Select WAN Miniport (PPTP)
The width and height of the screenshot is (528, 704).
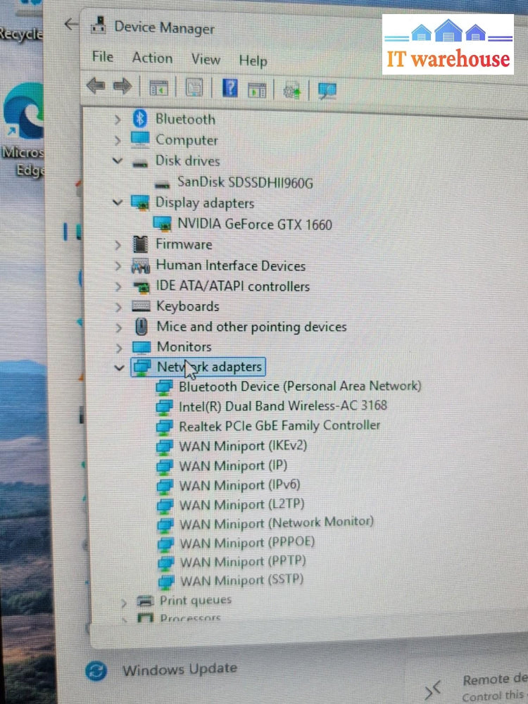[243, 562]
